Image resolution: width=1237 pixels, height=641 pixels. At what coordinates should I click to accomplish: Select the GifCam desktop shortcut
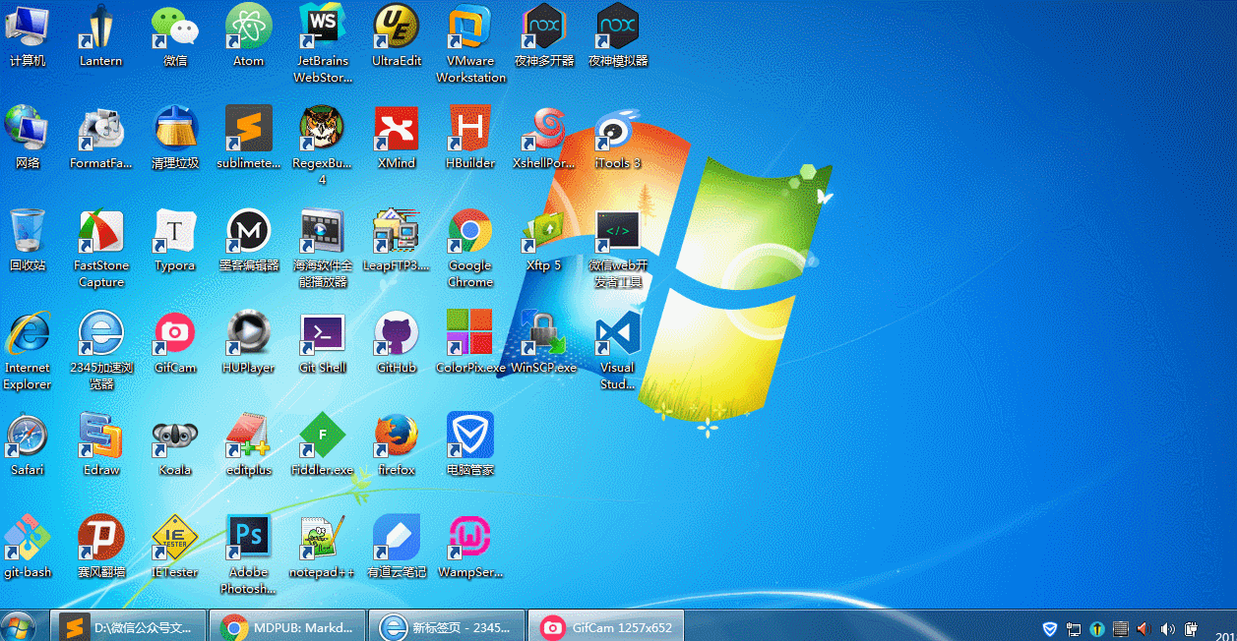pyautogui.click(x=175, y=342)
